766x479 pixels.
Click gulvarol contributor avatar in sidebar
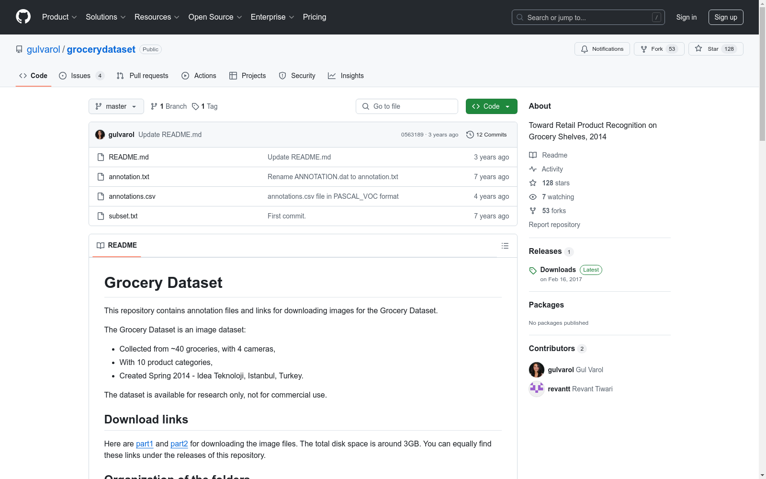537,370
